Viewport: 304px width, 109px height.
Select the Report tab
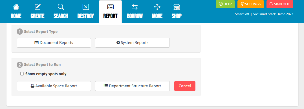[110, 12]
